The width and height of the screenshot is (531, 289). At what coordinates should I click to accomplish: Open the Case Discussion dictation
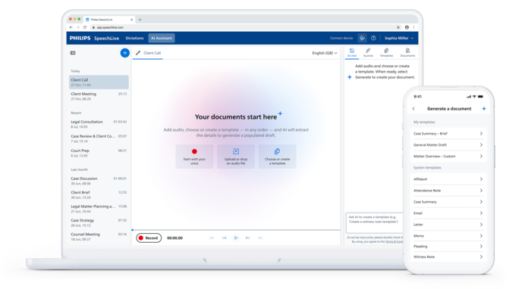pos(99,181)
